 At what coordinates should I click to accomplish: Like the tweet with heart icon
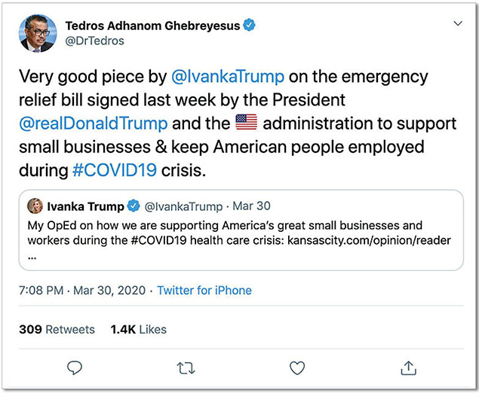coord(297,367)
